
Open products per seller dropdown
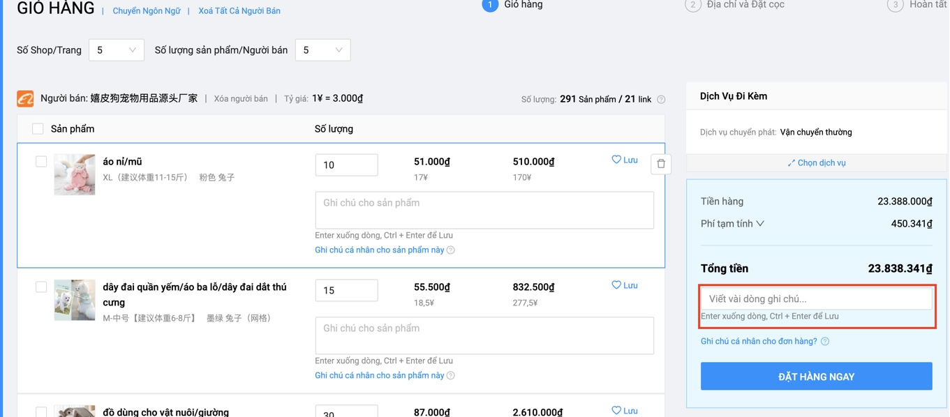point(322,50)
